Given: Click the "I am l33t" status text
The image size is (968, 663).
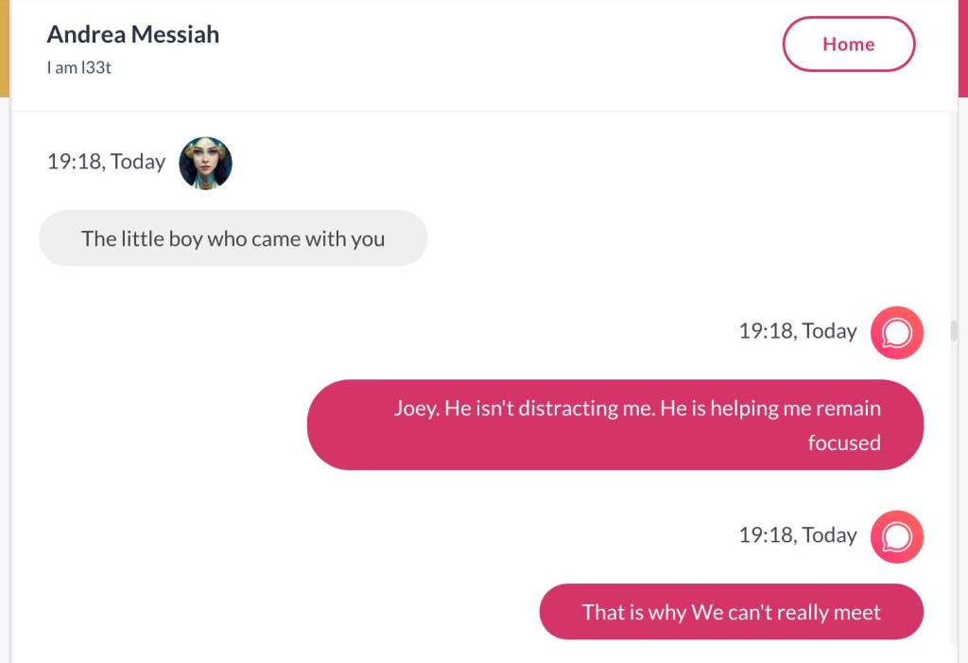Looking at the screenshot, I should pyautogui.click(x=79, y=67).
